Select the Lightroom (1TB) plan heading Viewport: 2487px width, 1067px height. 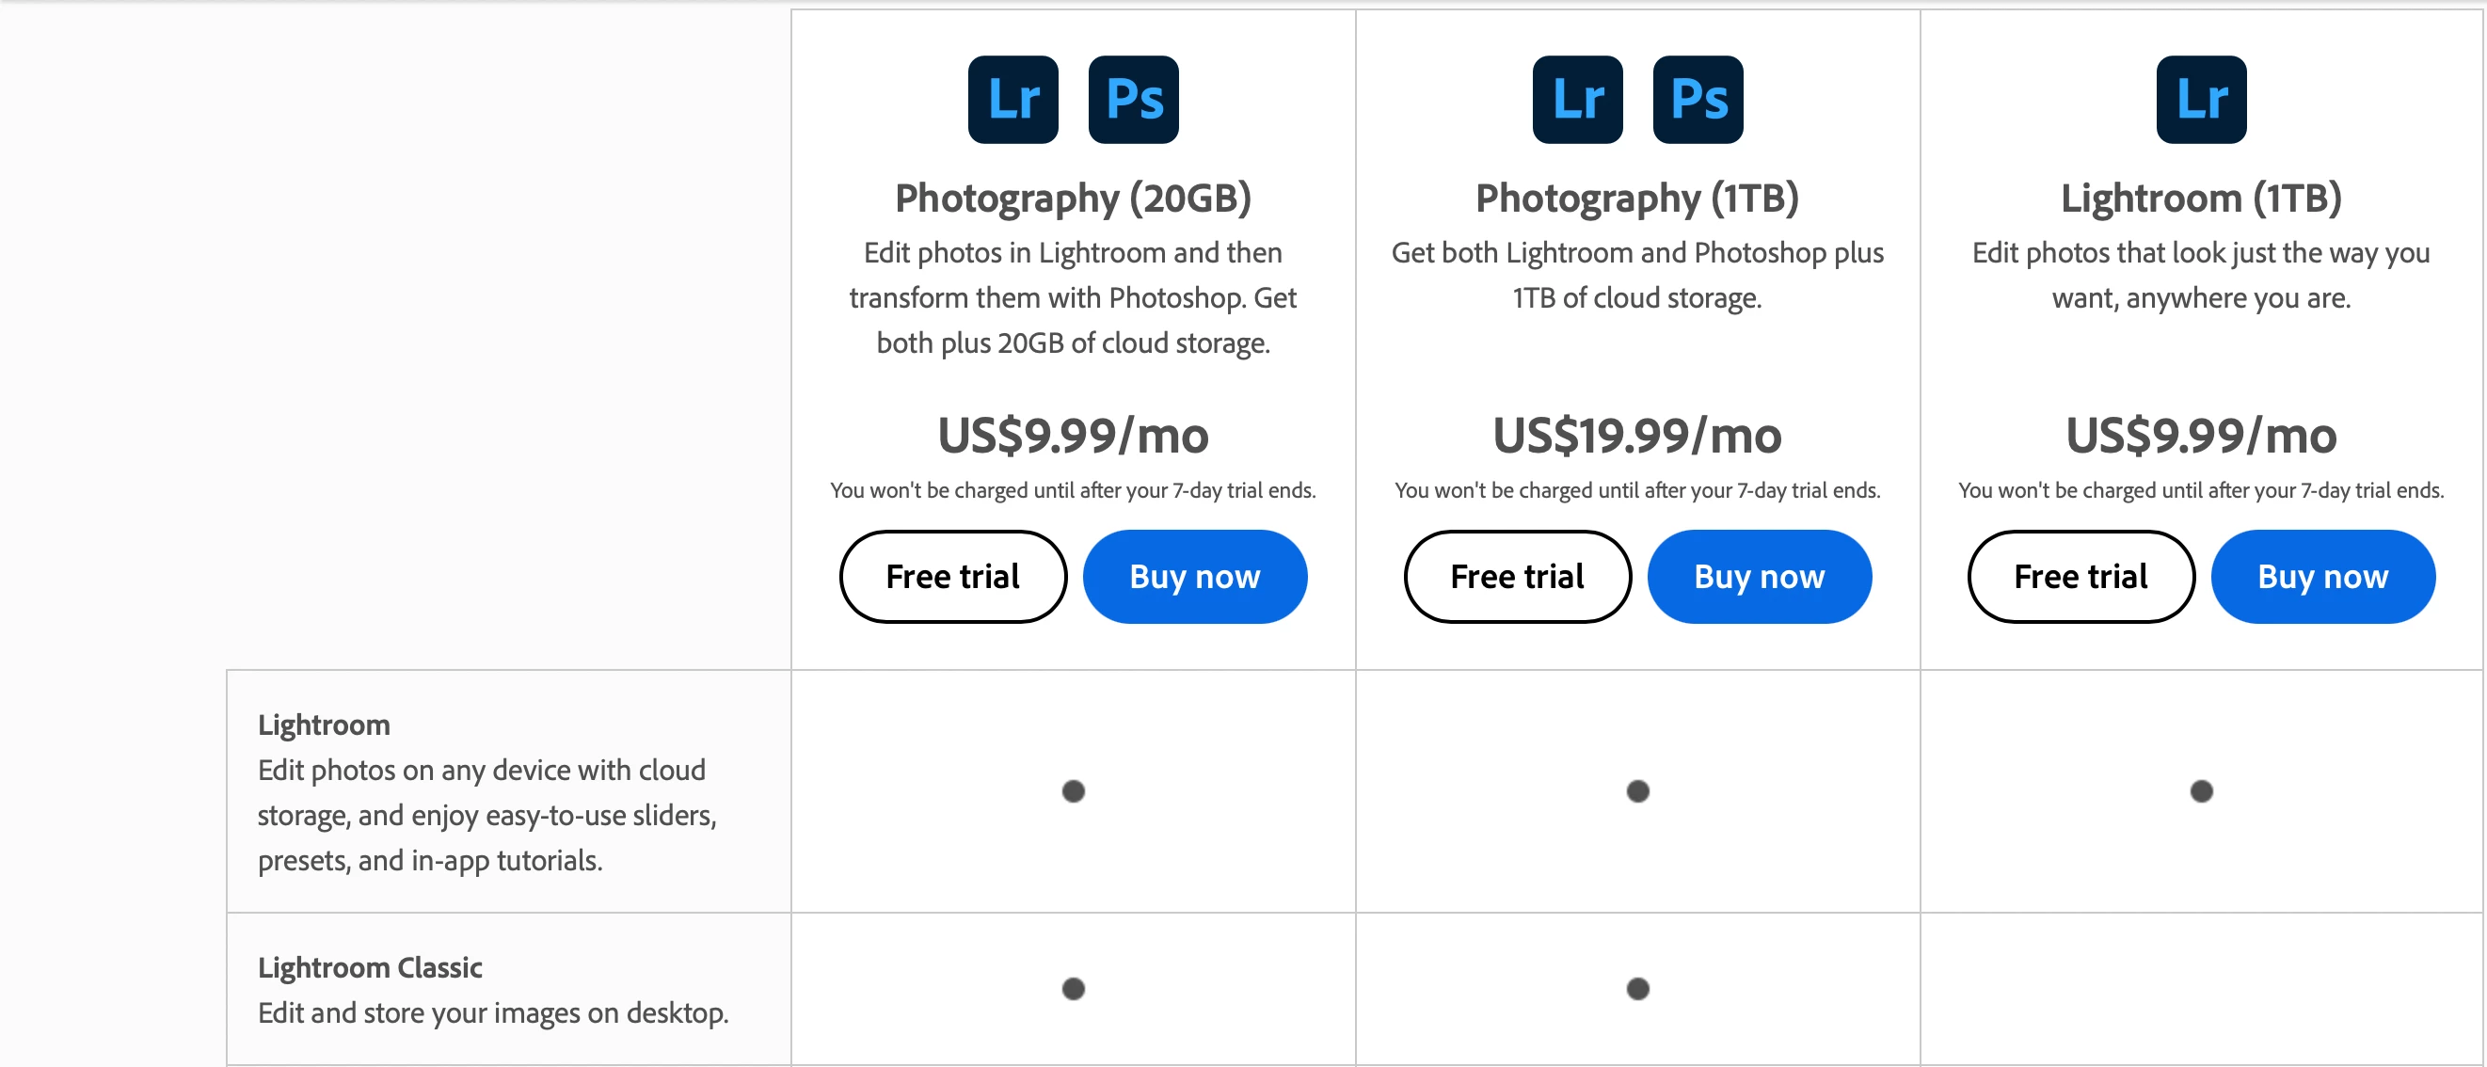pos(2201,198)
